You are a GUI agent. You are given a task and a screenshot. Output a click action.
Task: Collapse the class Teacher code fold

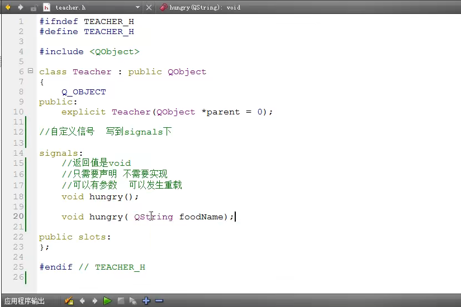pyautogui.click(x=31, y=71)
